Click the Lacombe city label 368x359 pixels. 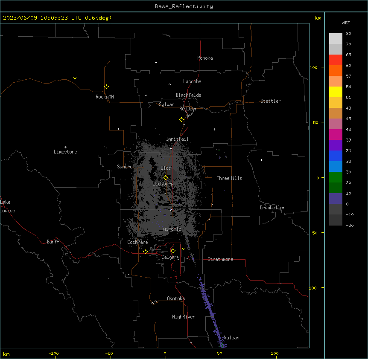(192, 81)
